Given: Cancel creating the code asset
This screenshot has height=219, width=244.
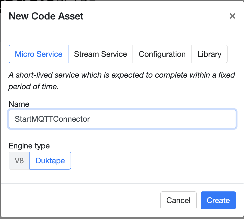Looking at the screenshot, I should coord(178,200).
